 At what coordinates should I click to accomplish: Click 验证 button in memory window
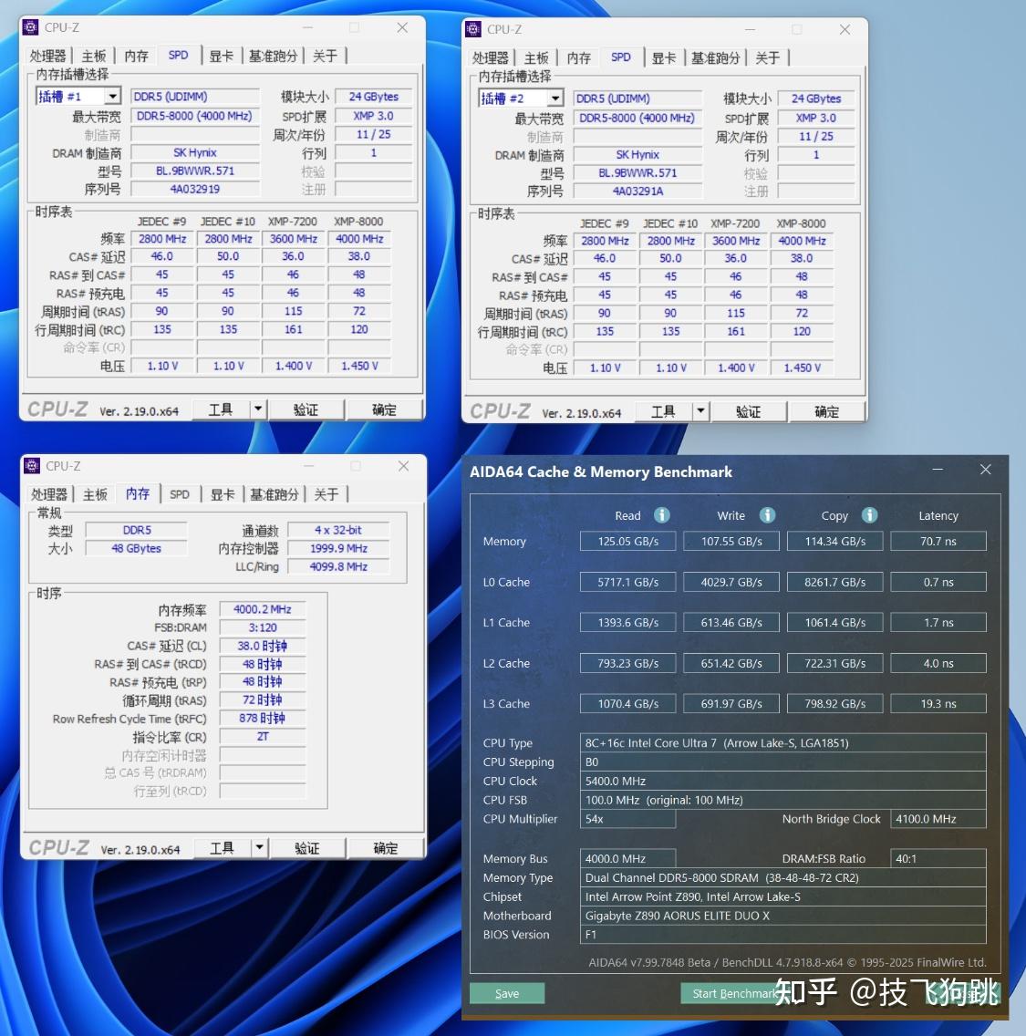307,848
